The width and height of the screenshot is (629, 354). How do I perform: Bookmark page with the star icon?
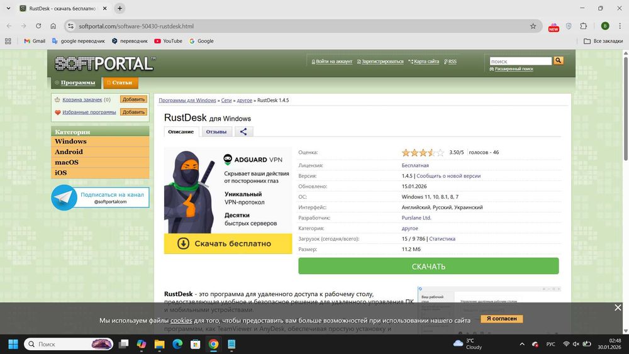(x=533, y=26)
